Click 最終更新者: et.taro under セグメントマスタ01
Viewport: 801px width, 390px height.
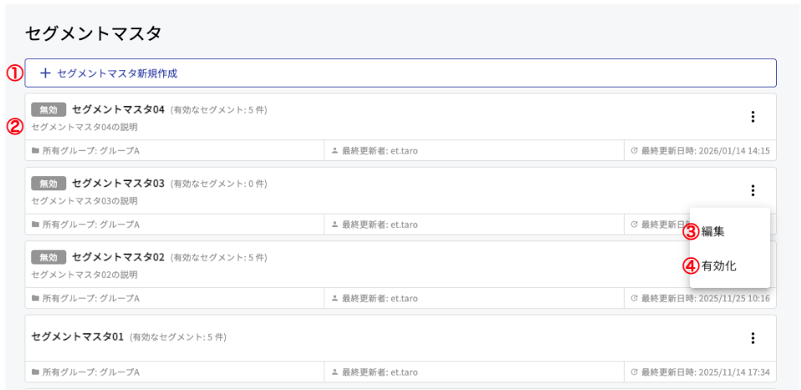click(380, 372)
